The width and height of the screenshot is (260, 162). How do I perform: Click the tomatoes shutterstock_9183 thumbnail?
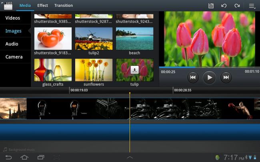53,39
